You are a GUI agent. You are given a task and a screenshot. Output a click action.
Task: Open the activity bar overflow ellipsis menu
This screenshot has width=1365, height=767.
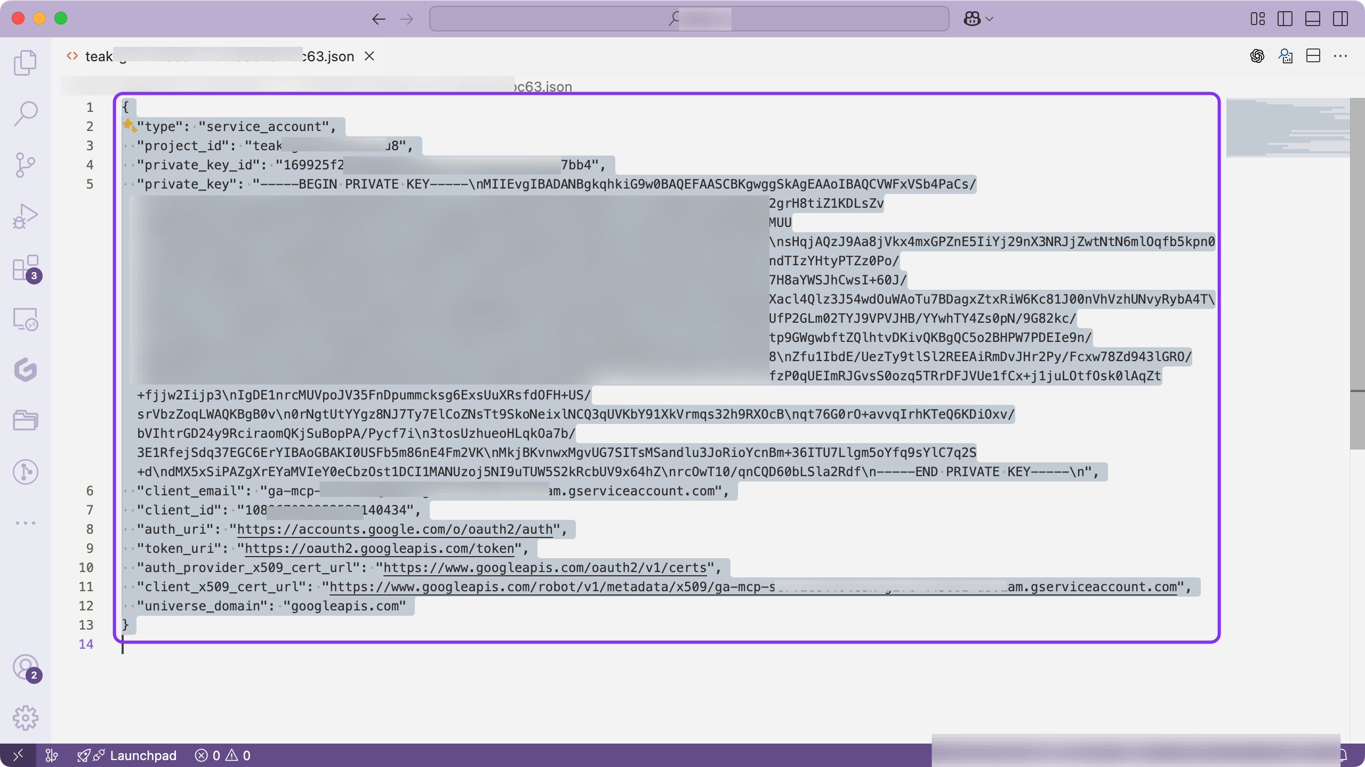[x=25, y=523]
